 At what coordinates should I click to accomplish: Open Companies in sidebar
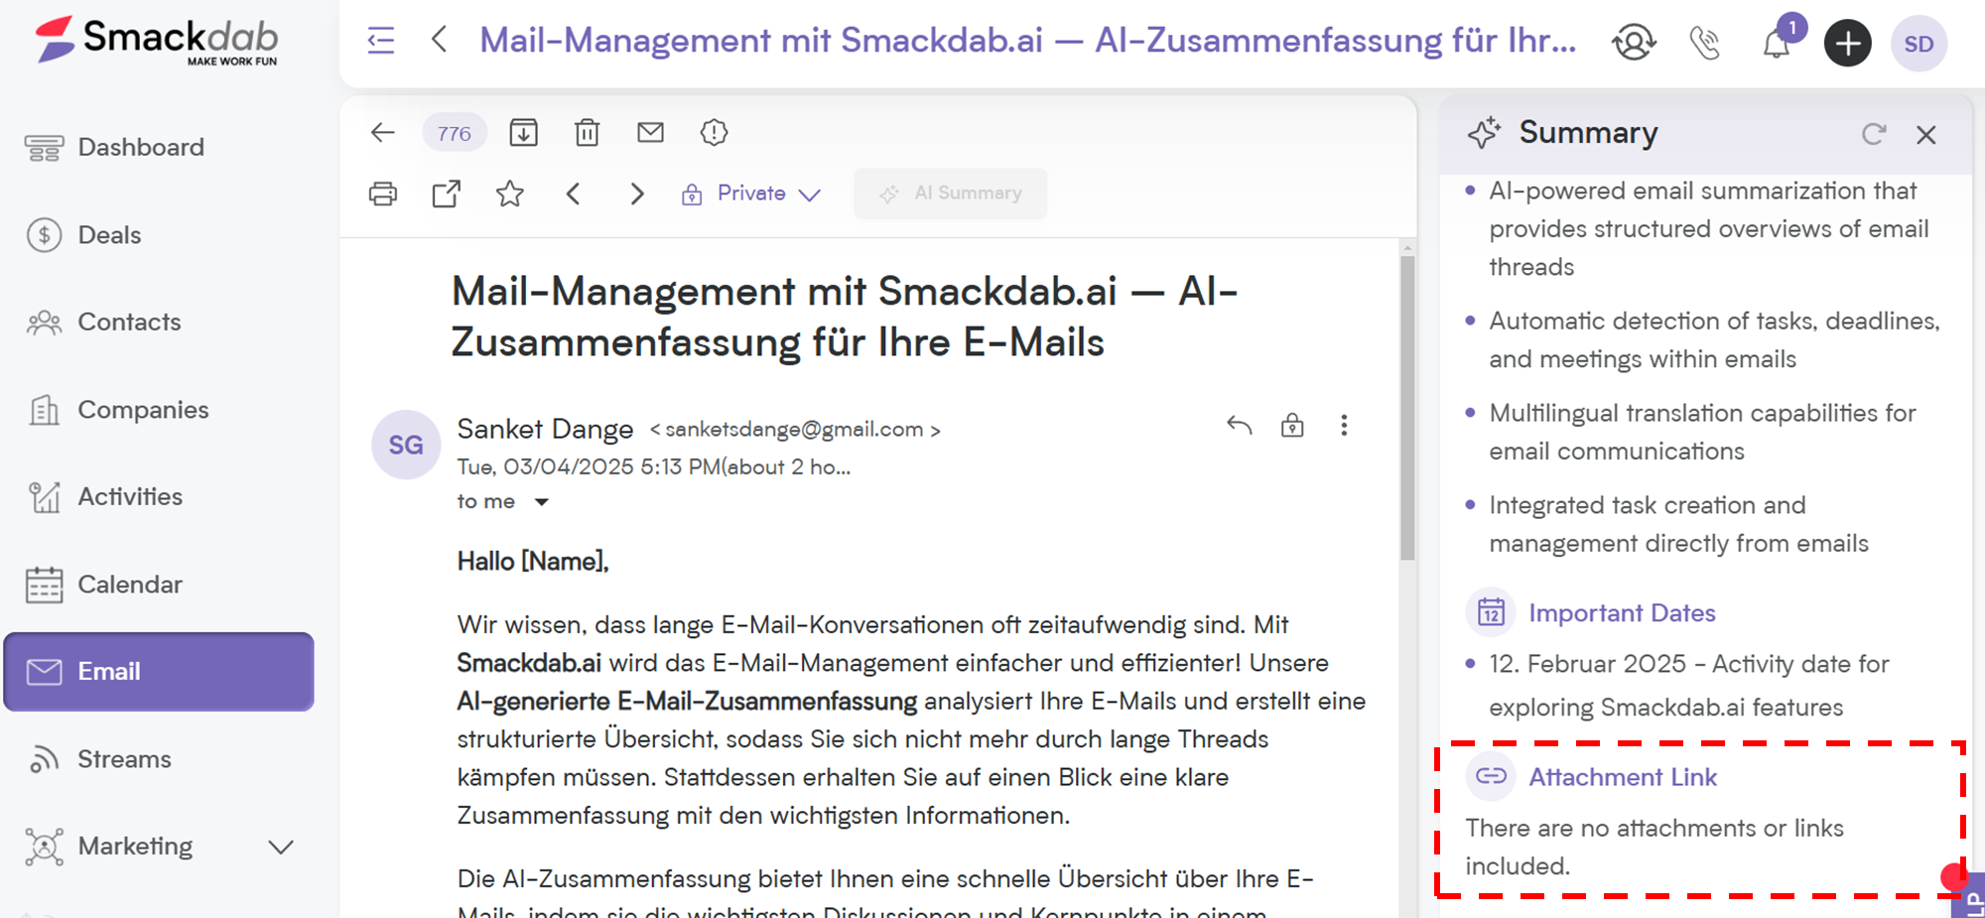point(143,409)
